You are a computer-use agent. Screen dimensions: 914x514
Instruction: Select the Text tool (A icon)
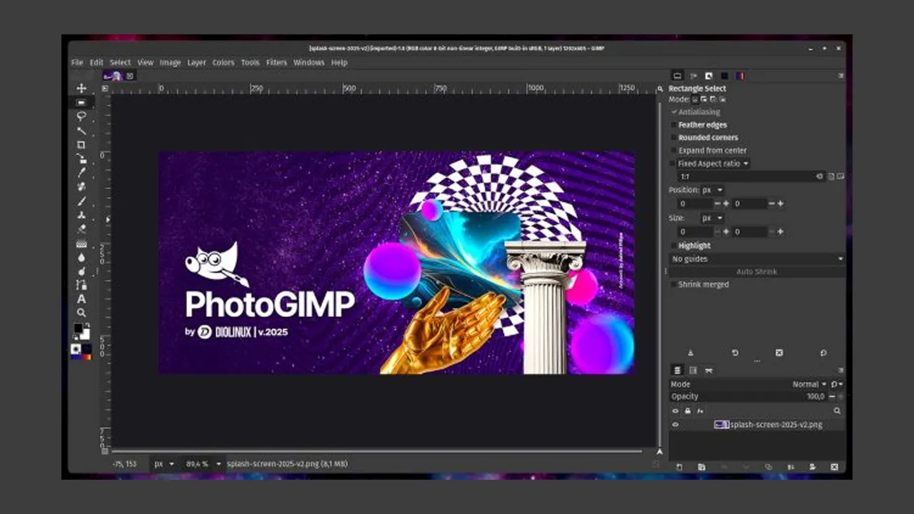pos(81,298)
